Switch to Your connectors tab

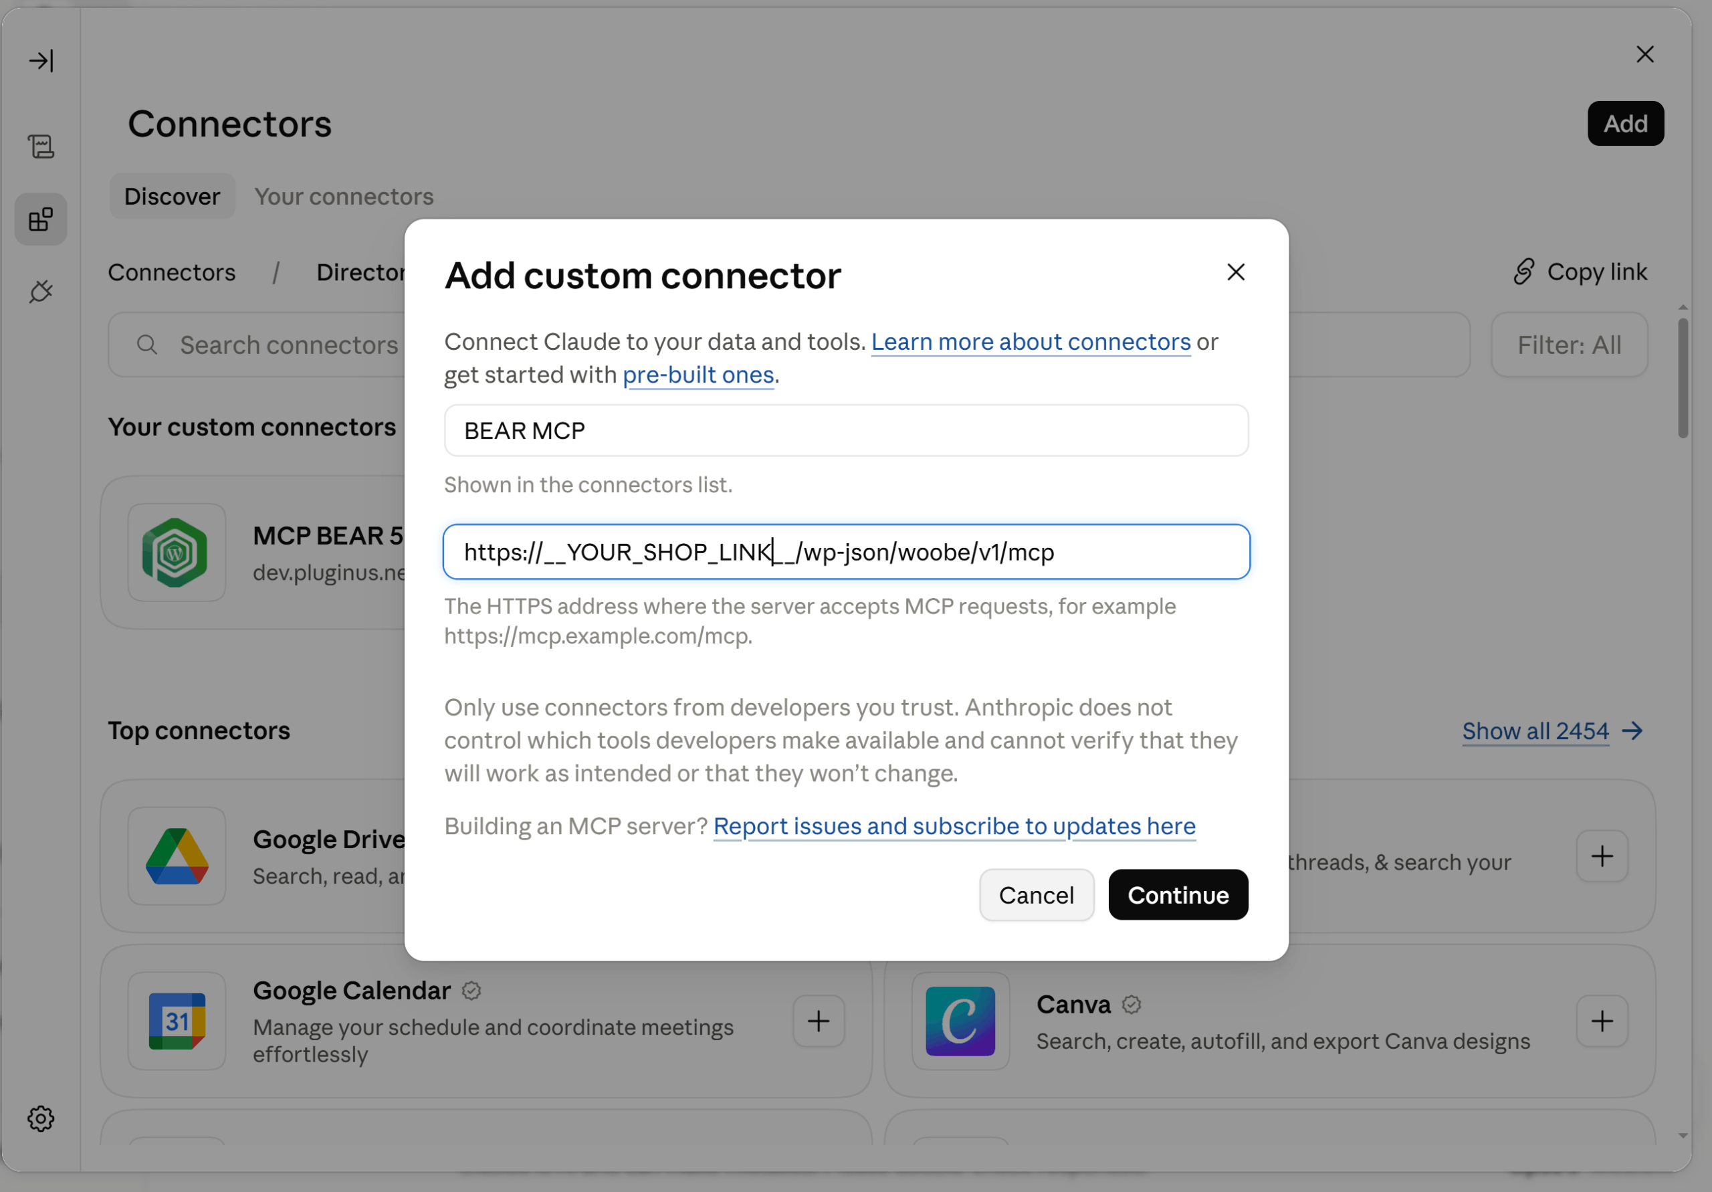coord(344,196)
